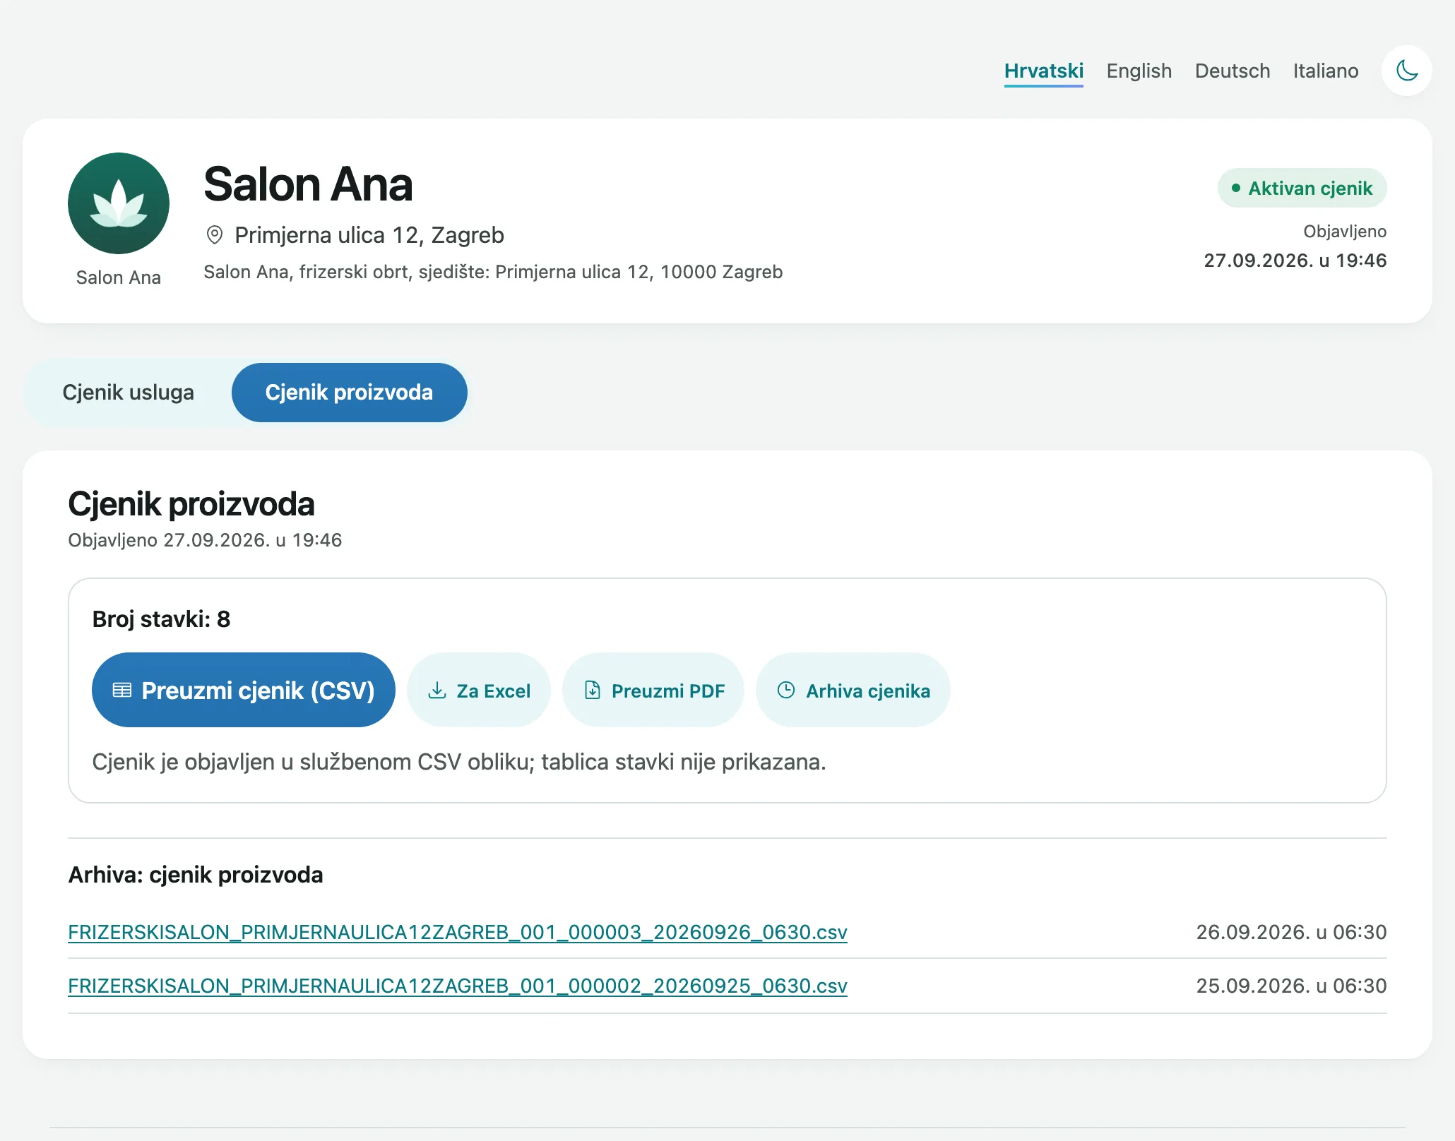Open the archived 000003_20260926 CSV file link
Screen dimensions: 1455x1141
(x=457, y=932)
